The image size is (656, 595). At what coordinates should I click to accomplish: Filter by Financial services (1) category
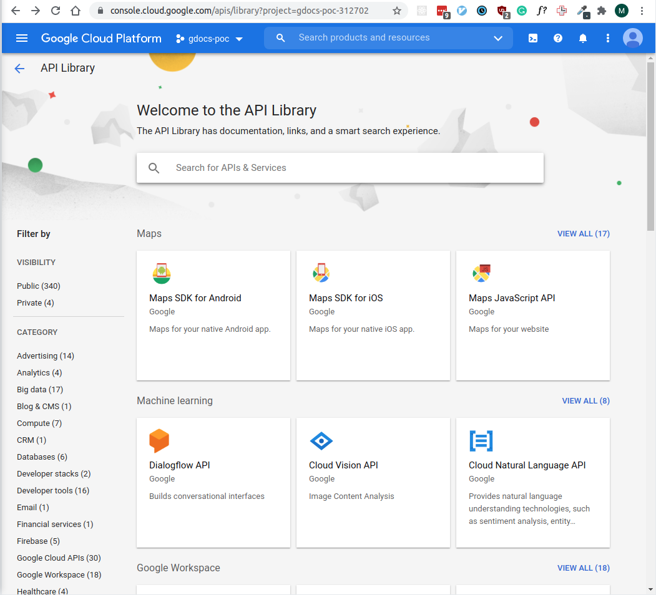(55, 525)
